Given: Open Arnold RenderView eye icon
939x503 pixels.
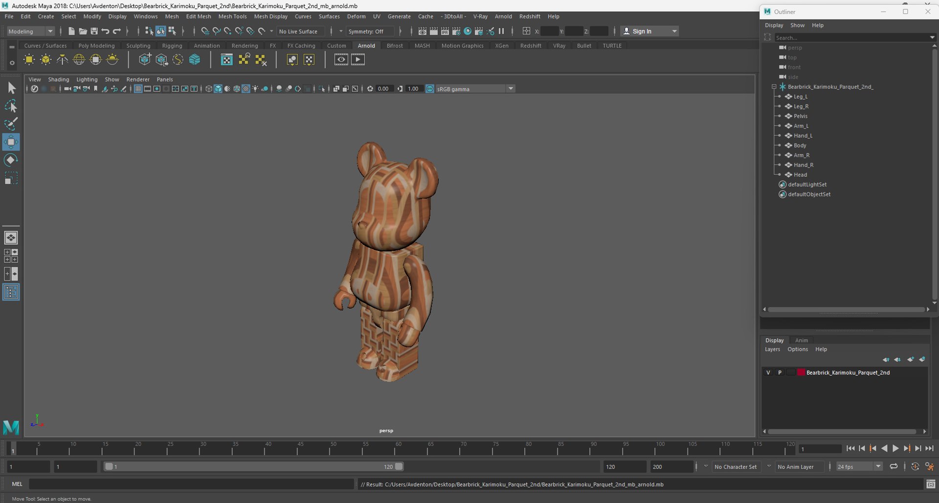Looking at the screenshot, I should [x=341, y=60].
